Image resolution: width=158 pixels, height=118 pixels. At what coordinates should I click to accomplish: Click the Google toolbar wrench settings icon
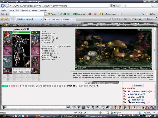(x=143, y=14)
